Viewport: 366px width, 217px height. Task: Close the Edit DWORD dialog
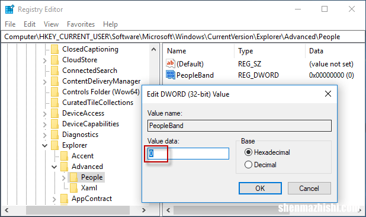[x=328, y=94]
